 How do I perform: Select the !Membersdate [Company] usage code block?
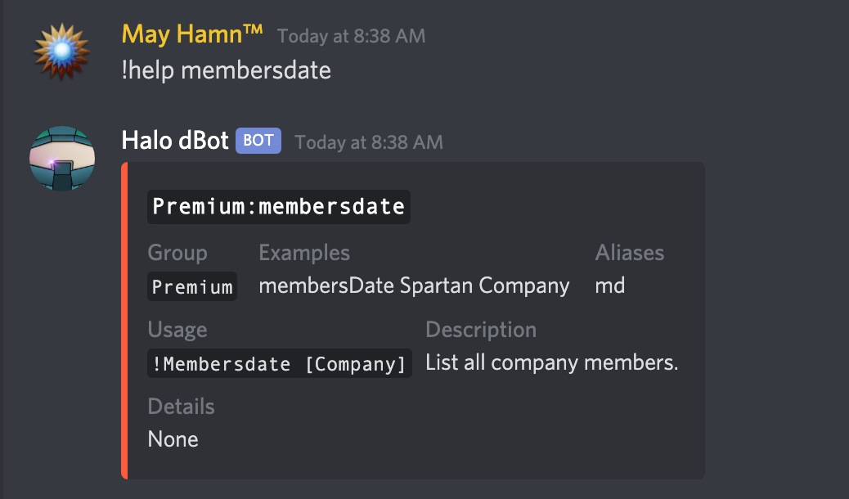click(278, 362)
